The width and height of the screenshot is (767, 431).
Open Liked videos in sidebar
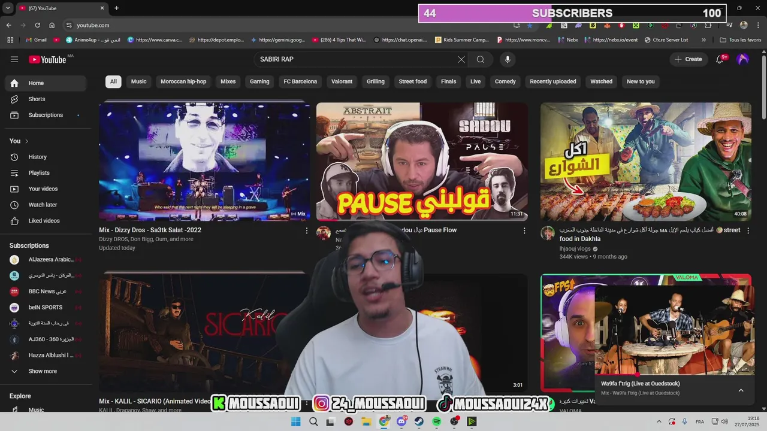pyautogui.click(x=46, y=221)
